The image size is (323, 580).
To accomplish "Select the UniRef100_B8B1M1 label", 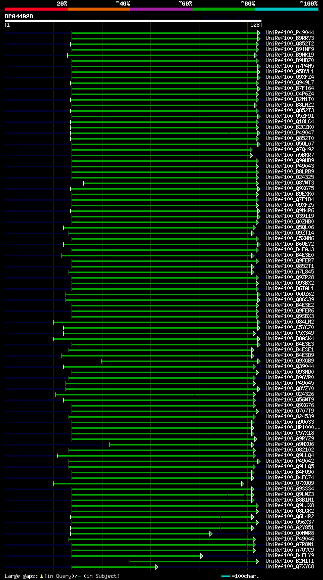I will (x=290, y=500).
